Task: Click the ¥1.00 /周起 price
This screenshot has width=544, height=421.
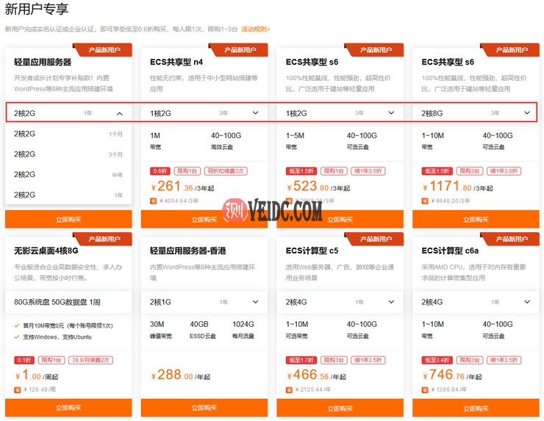Action: [37, 375]
